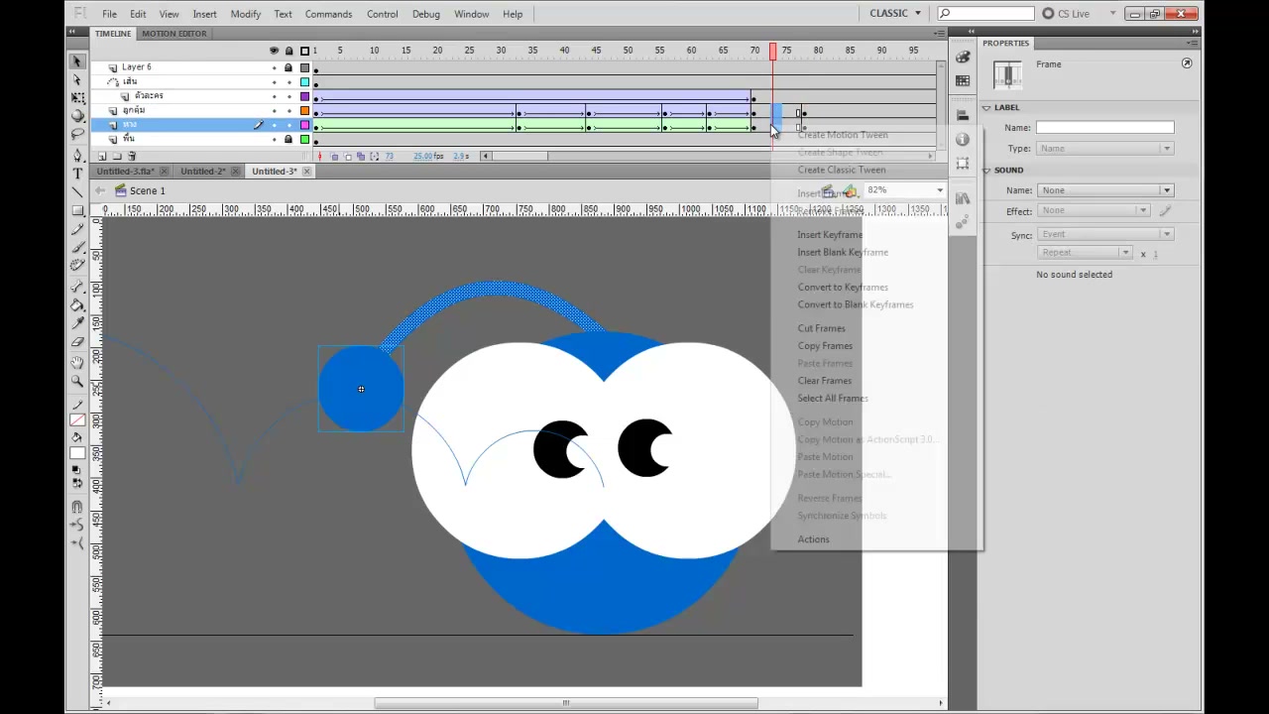Open the Commands menu
1269x714 pixels.
point(328,14)
